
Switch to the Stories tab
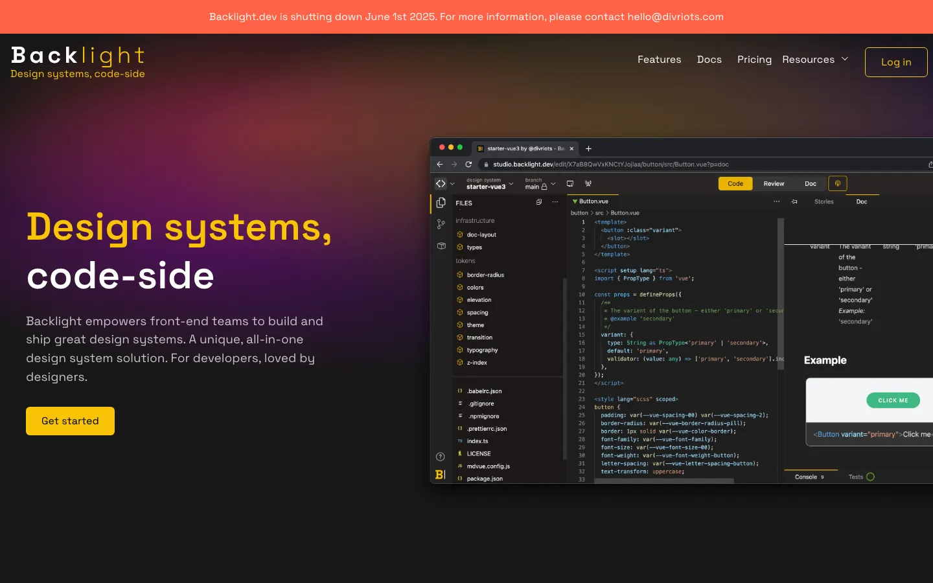tap(824, 202)
